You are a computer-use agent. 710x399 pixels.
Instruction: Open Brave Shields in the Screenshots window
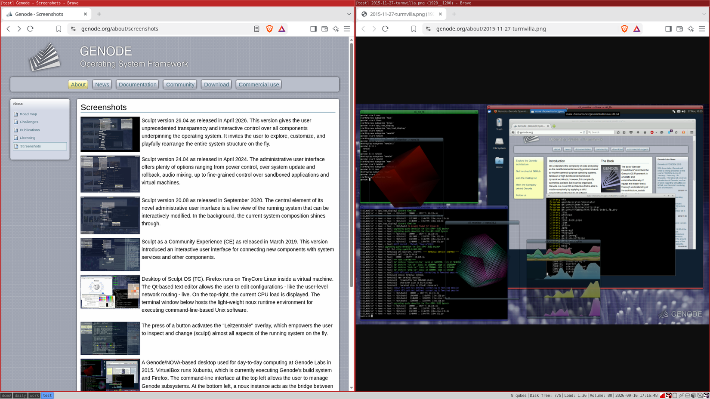tap(269, 29)
